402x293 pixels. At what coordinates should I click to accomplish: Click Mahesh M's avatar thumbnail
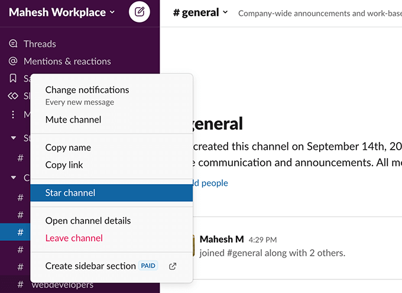click(193, 246)
